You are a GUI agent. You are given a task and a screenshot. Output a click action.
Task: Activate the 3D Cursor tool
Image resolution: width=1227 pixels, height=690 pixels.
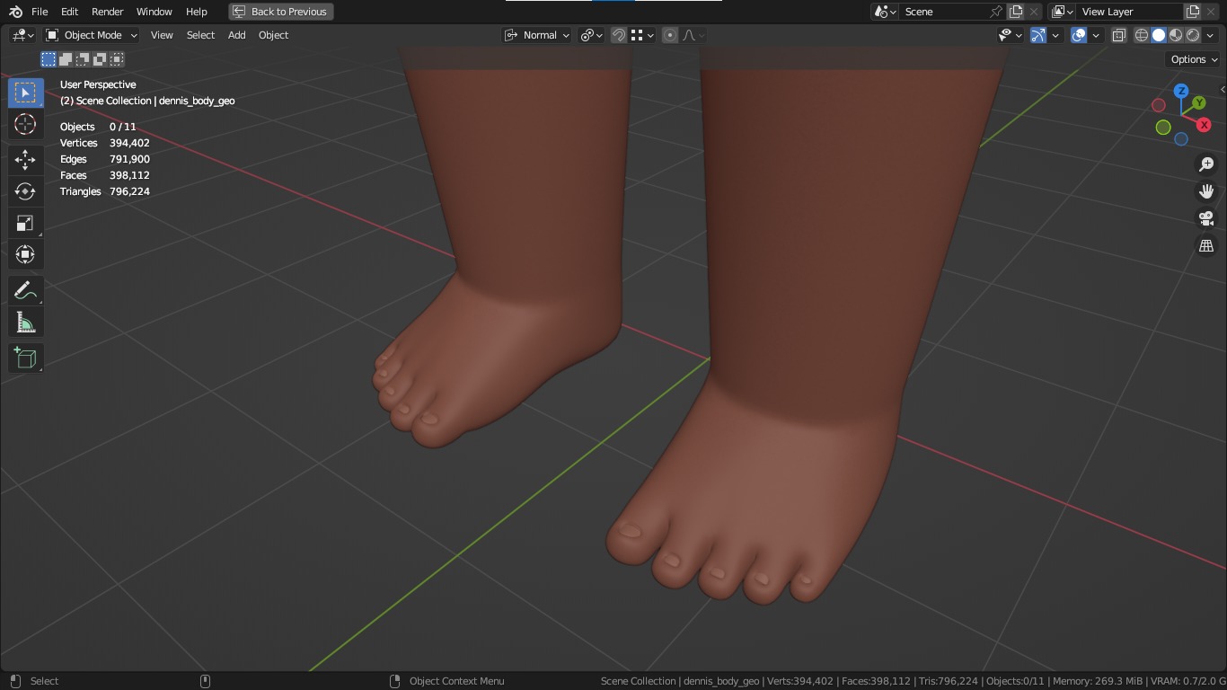coord(25,124)
